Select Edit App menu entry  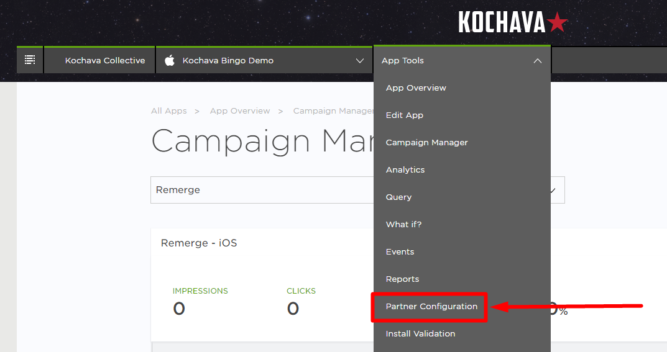405,115
